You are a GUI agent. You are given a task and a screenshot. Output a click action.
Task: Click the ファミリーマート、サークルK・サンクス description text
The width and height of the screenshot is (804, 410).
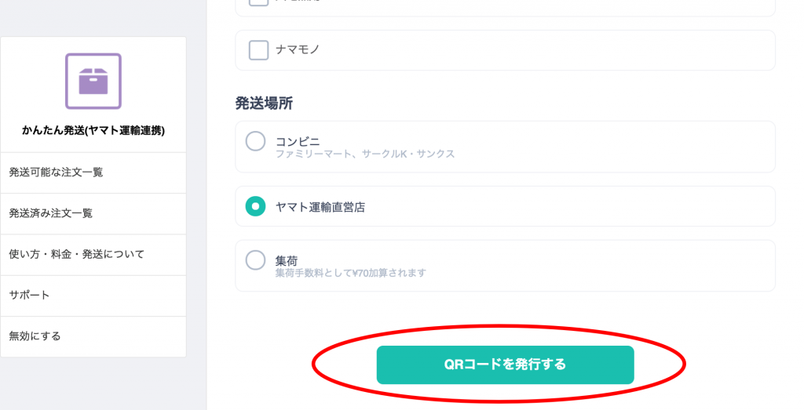[x=365, y=154]
